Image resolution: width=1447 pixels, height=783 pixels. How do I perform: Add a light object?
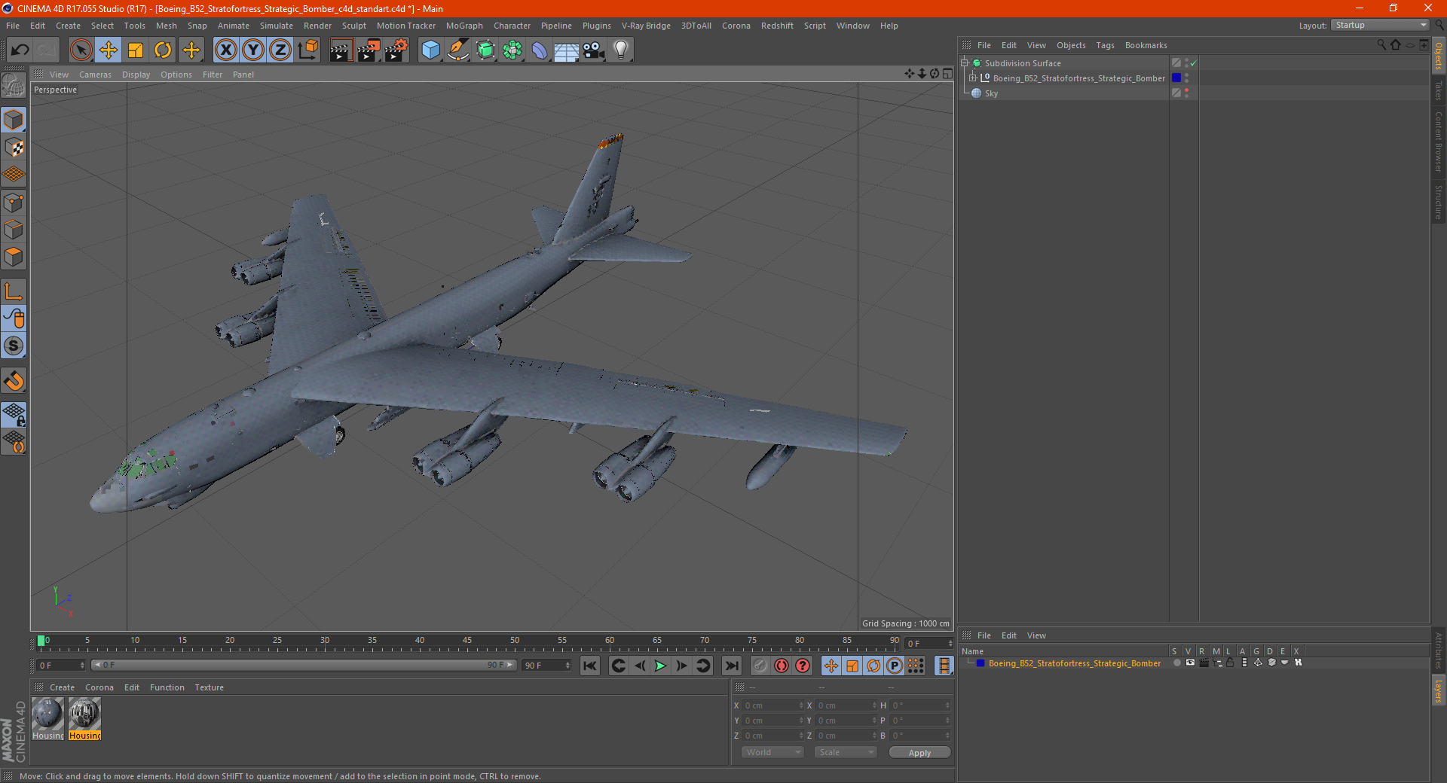coord(621,50)
